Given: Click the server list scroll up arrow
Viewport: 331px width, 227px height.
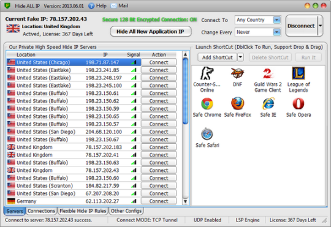Looking at the screenshot, I should point(185,54).
